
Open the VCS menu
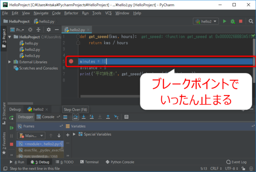click(x=108, y=13)
